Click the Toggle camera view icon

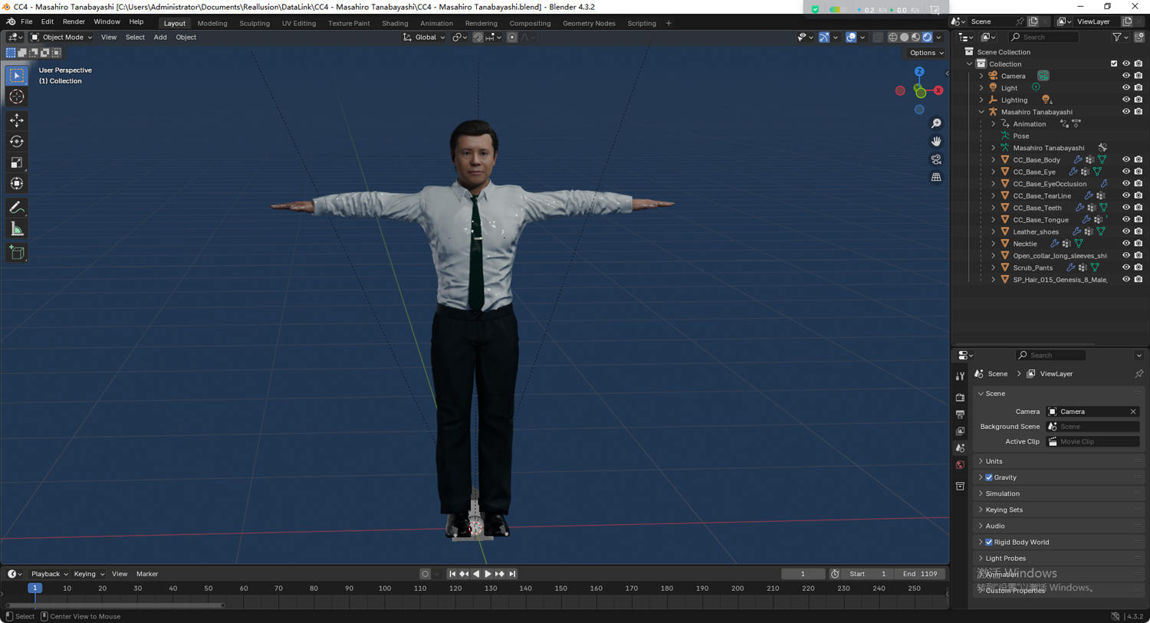pyautogui.click(x=936, y=159)
